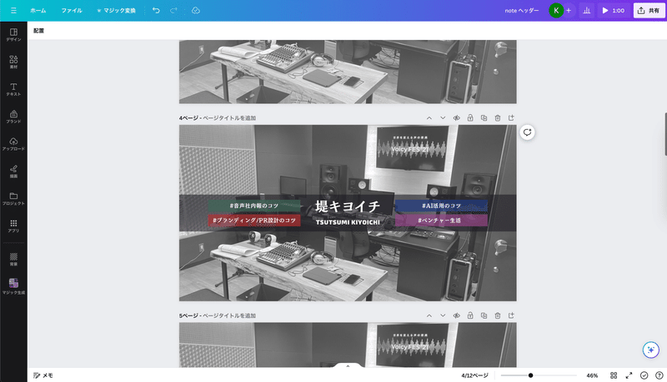Screen dimensions: 667x382
Task: Open the ブランド sidebar panel
Action: 13,117
